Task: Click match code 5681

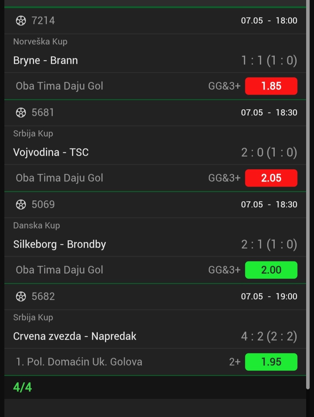Action: pos(43,113)
